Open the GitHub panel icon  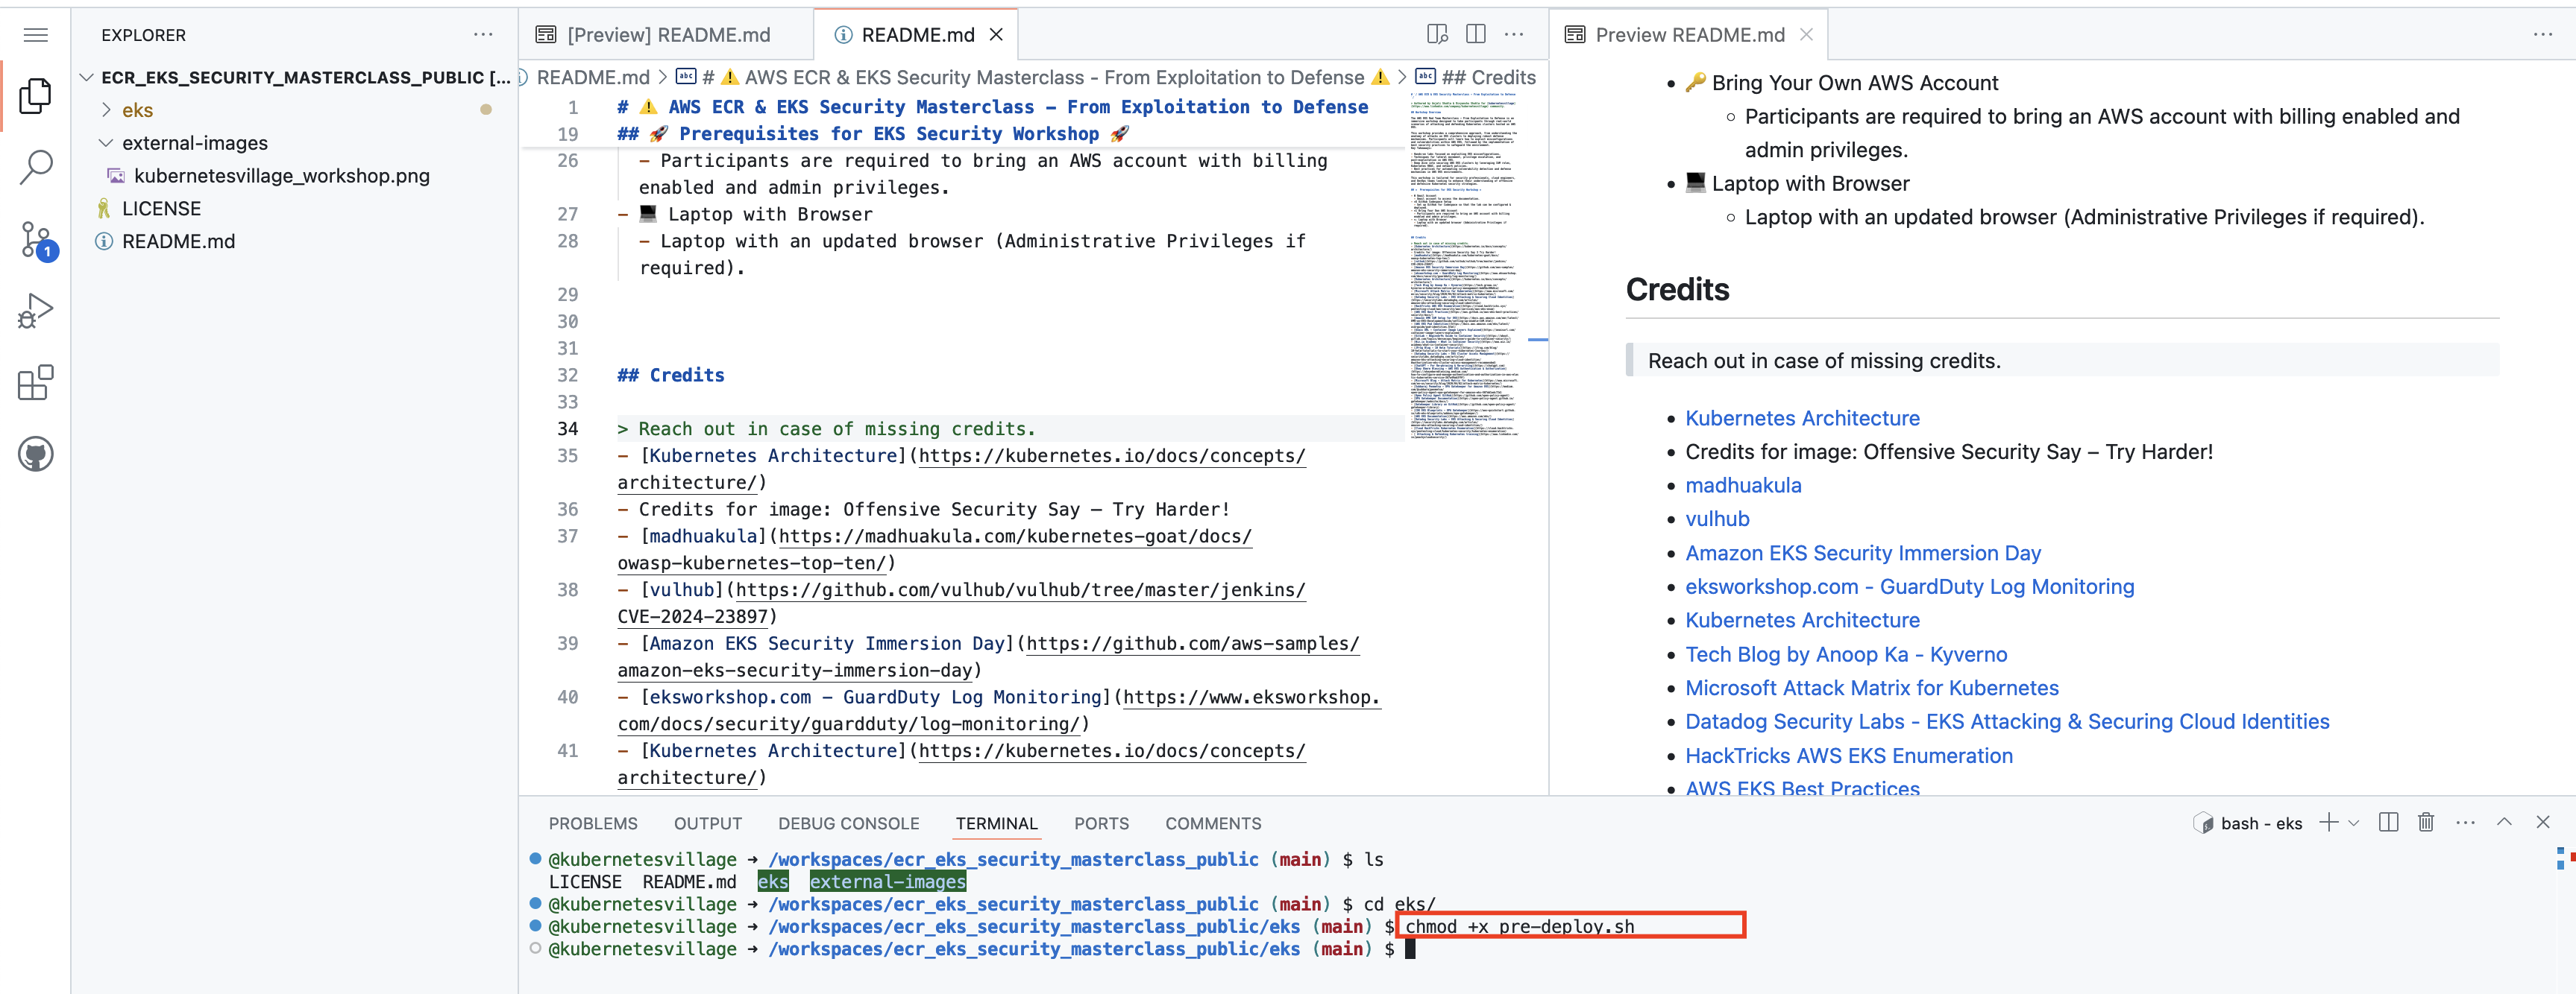click(36, 455)
